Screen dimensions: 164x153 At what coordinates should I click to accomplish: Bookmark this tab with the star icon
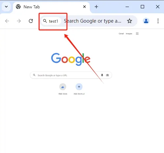tap(130, 21)
